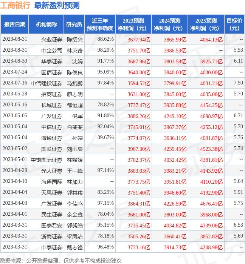The image size is (245, 264).
Task: Click accuracy value 83.29%
Action: (x=105, y=192)
